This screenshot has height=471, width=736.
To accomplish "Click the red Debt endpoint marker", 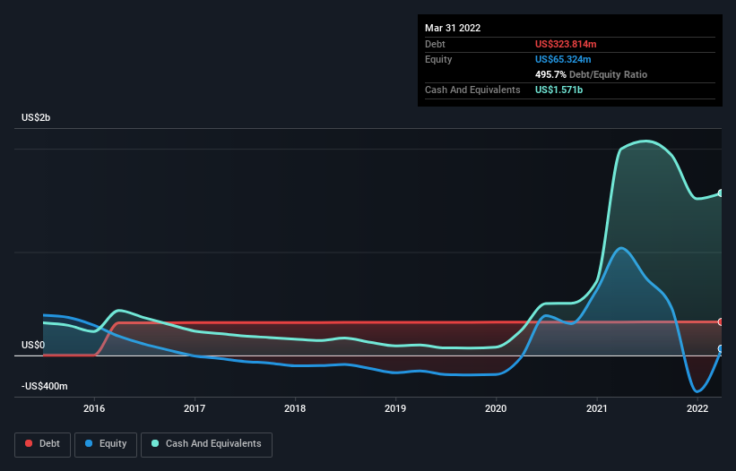I will 721,322.
